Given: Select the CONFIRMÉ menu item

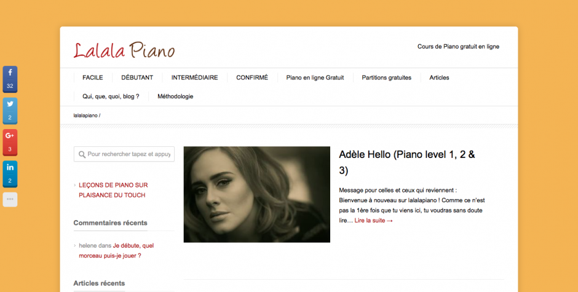Looking at the screenshot, I should pos(252,78).
